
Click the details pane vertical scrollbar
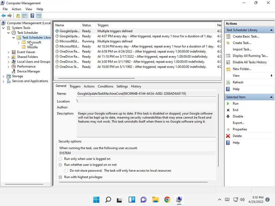[218, 130]
